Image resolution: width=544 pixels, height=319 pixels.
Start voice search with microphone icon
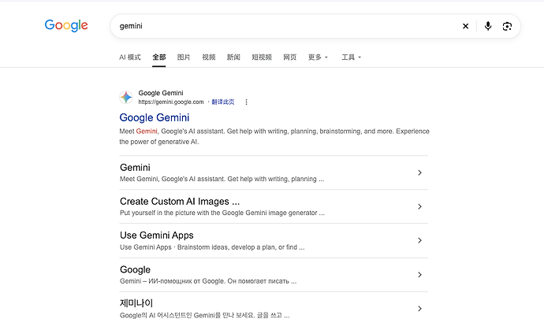[488, 26]
